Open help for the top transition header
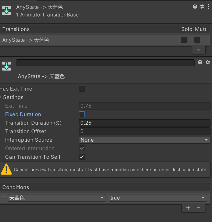 (x=195, y=7)
